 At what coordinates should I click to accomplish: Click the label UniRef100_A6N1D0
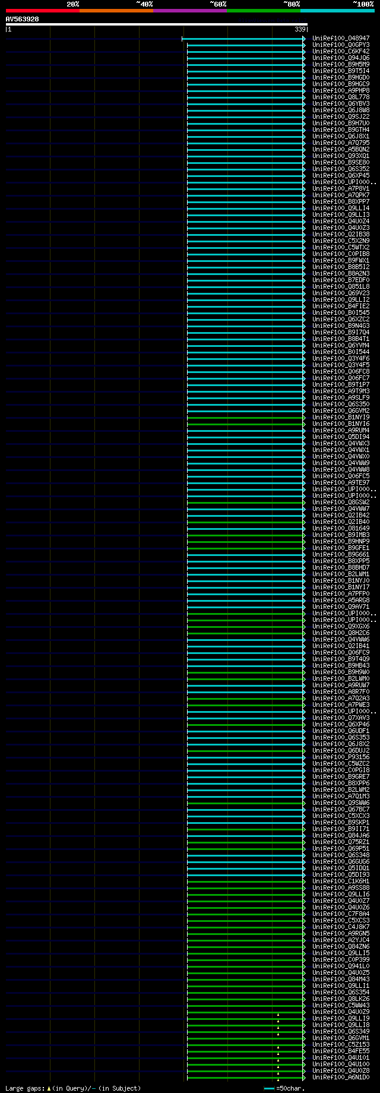pyautogui.click(x=341, y=1077)
